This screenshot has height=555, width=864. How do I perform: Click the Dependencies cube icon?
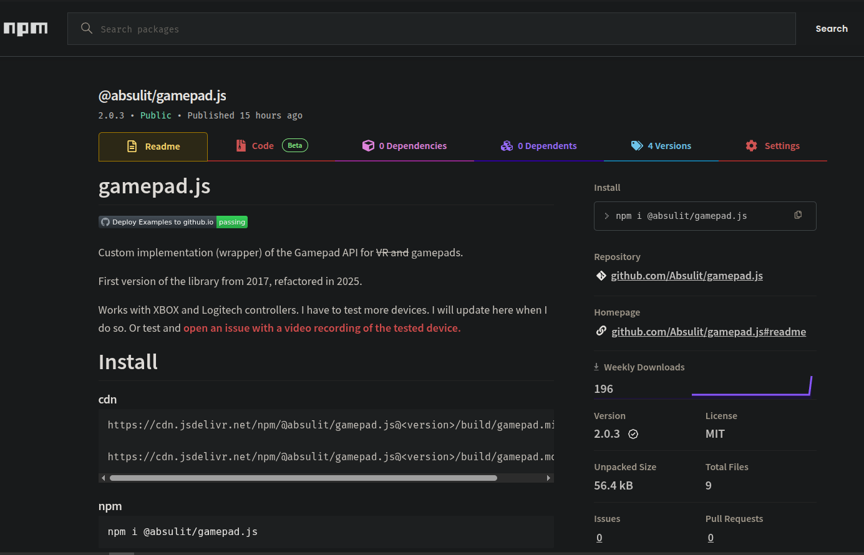(368, 146)
